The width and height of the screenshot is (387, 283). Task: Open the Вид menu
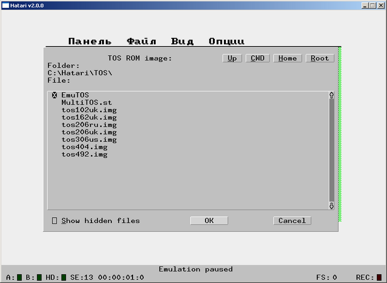pos(182,41)
